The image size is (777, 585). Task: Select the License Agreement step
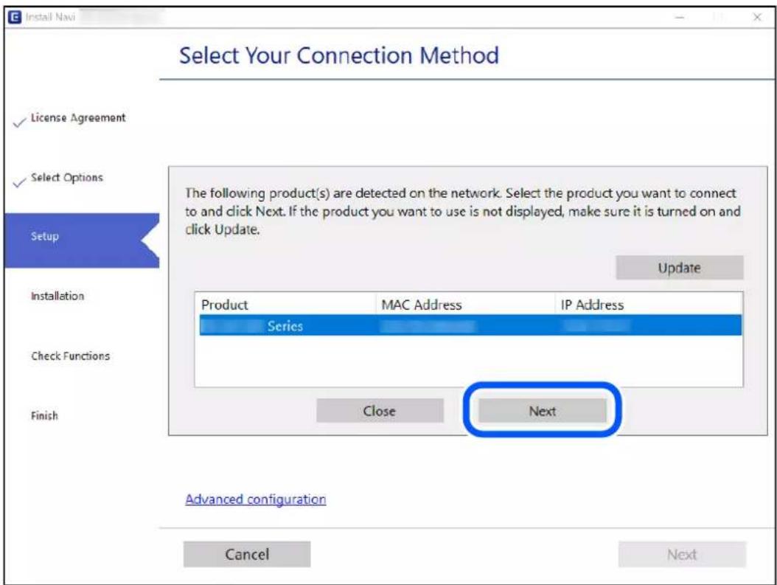pos(78,118)
